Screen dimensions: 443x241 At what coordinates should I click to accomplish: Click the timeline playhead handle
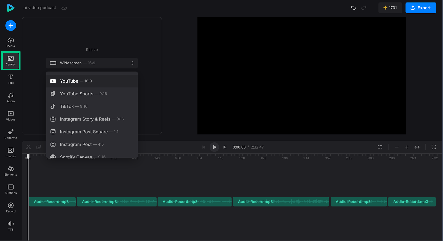point(28,156)
